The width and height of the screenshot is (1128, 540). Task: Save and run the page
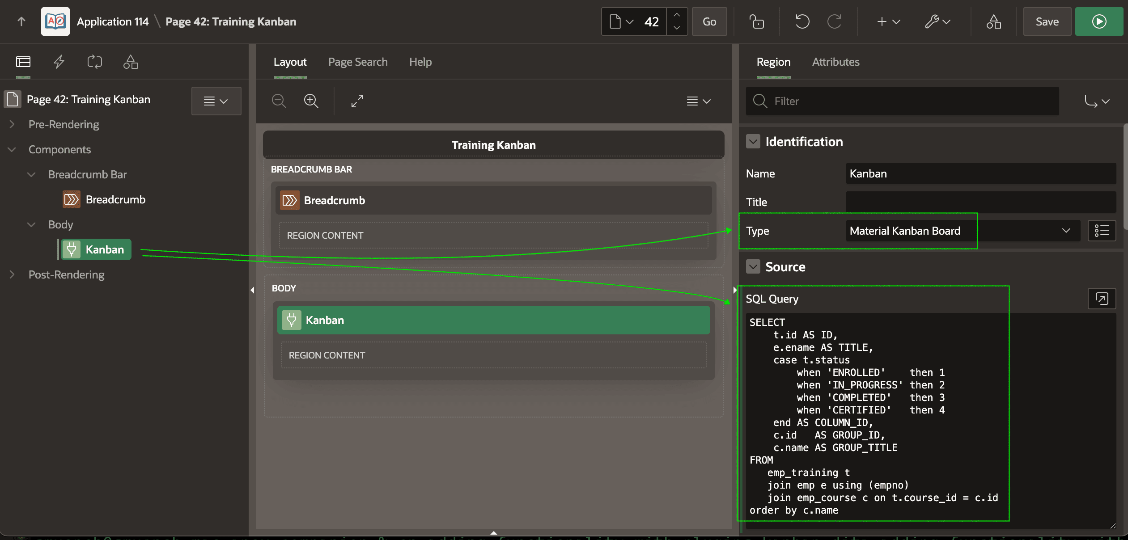pyautogui.click(x=1099, y=21)
